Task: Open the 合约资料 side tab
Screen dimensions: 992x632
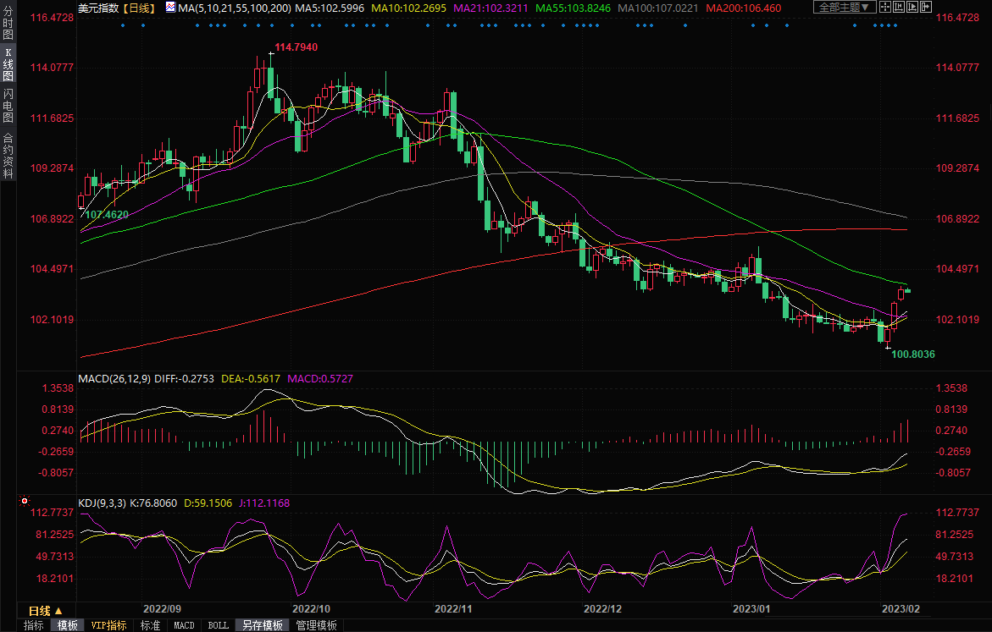Action: (x=8, y=155)
